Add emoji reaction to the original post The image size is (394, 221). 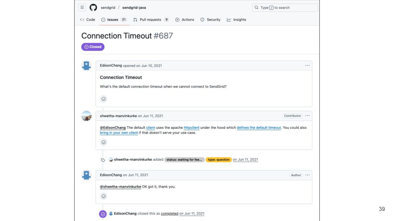click(103, 99)
